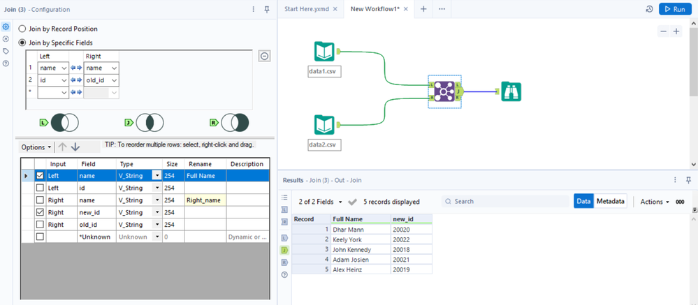Image resolution: width=698 pixels, height=305 pixels.
Task: Edit the Right_name rename cell
Action: click(x=205, y=200)
